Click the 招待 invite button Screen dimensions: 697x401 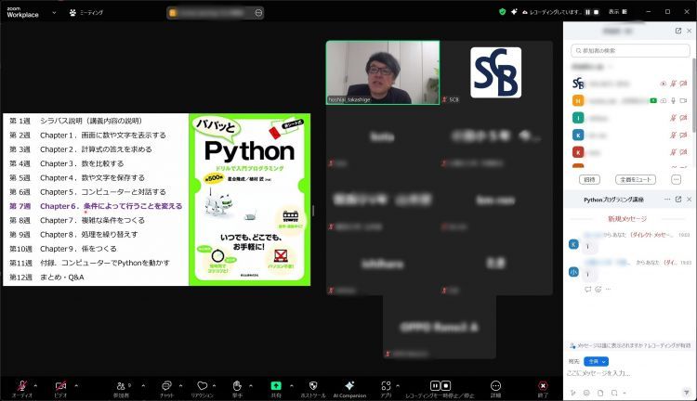(589, 179)
